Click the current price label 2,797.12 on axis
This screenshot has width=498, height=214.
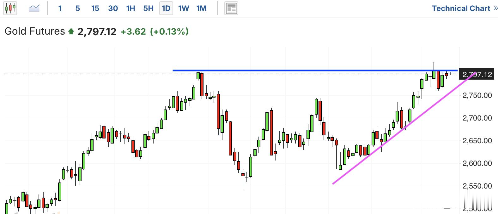(x=477, y=75)
